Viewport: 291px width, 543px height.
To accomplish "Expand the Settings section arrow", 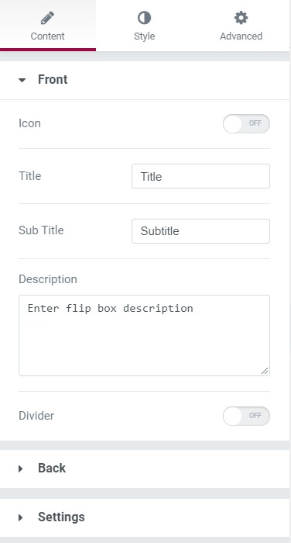I will 21,517.
